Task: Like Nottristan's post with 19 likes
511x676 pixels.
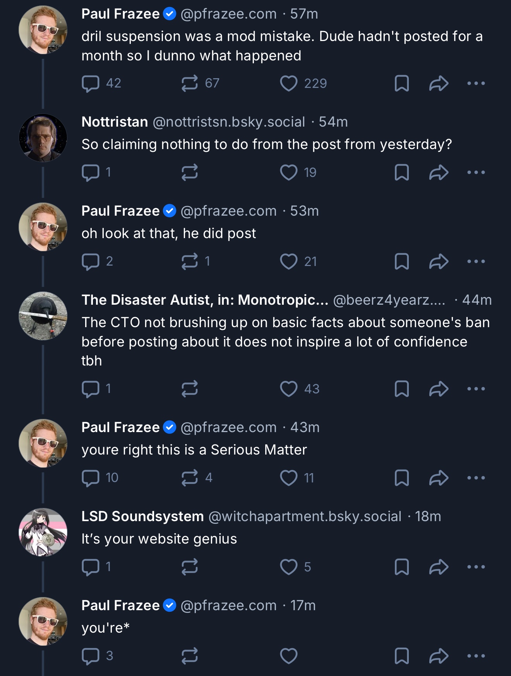Action: pos(289,172)
